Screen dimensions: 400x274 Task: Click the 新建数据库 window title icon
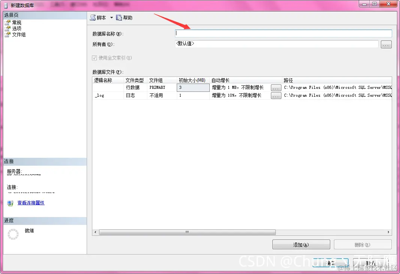click(x=6, y=5)
